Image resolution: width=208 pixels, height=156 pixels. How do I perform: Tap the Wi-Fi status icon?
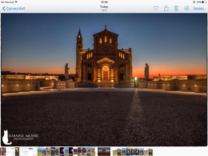(x=16, y=2)
